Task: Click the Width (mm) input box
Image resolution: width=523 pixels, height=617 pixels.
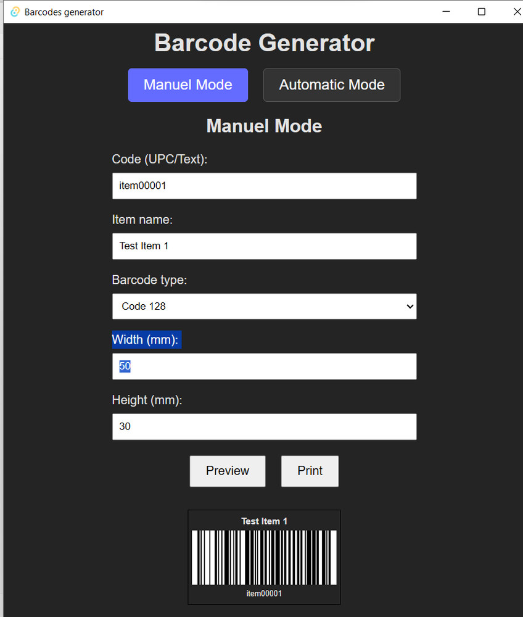Action: tap(264, 366)
